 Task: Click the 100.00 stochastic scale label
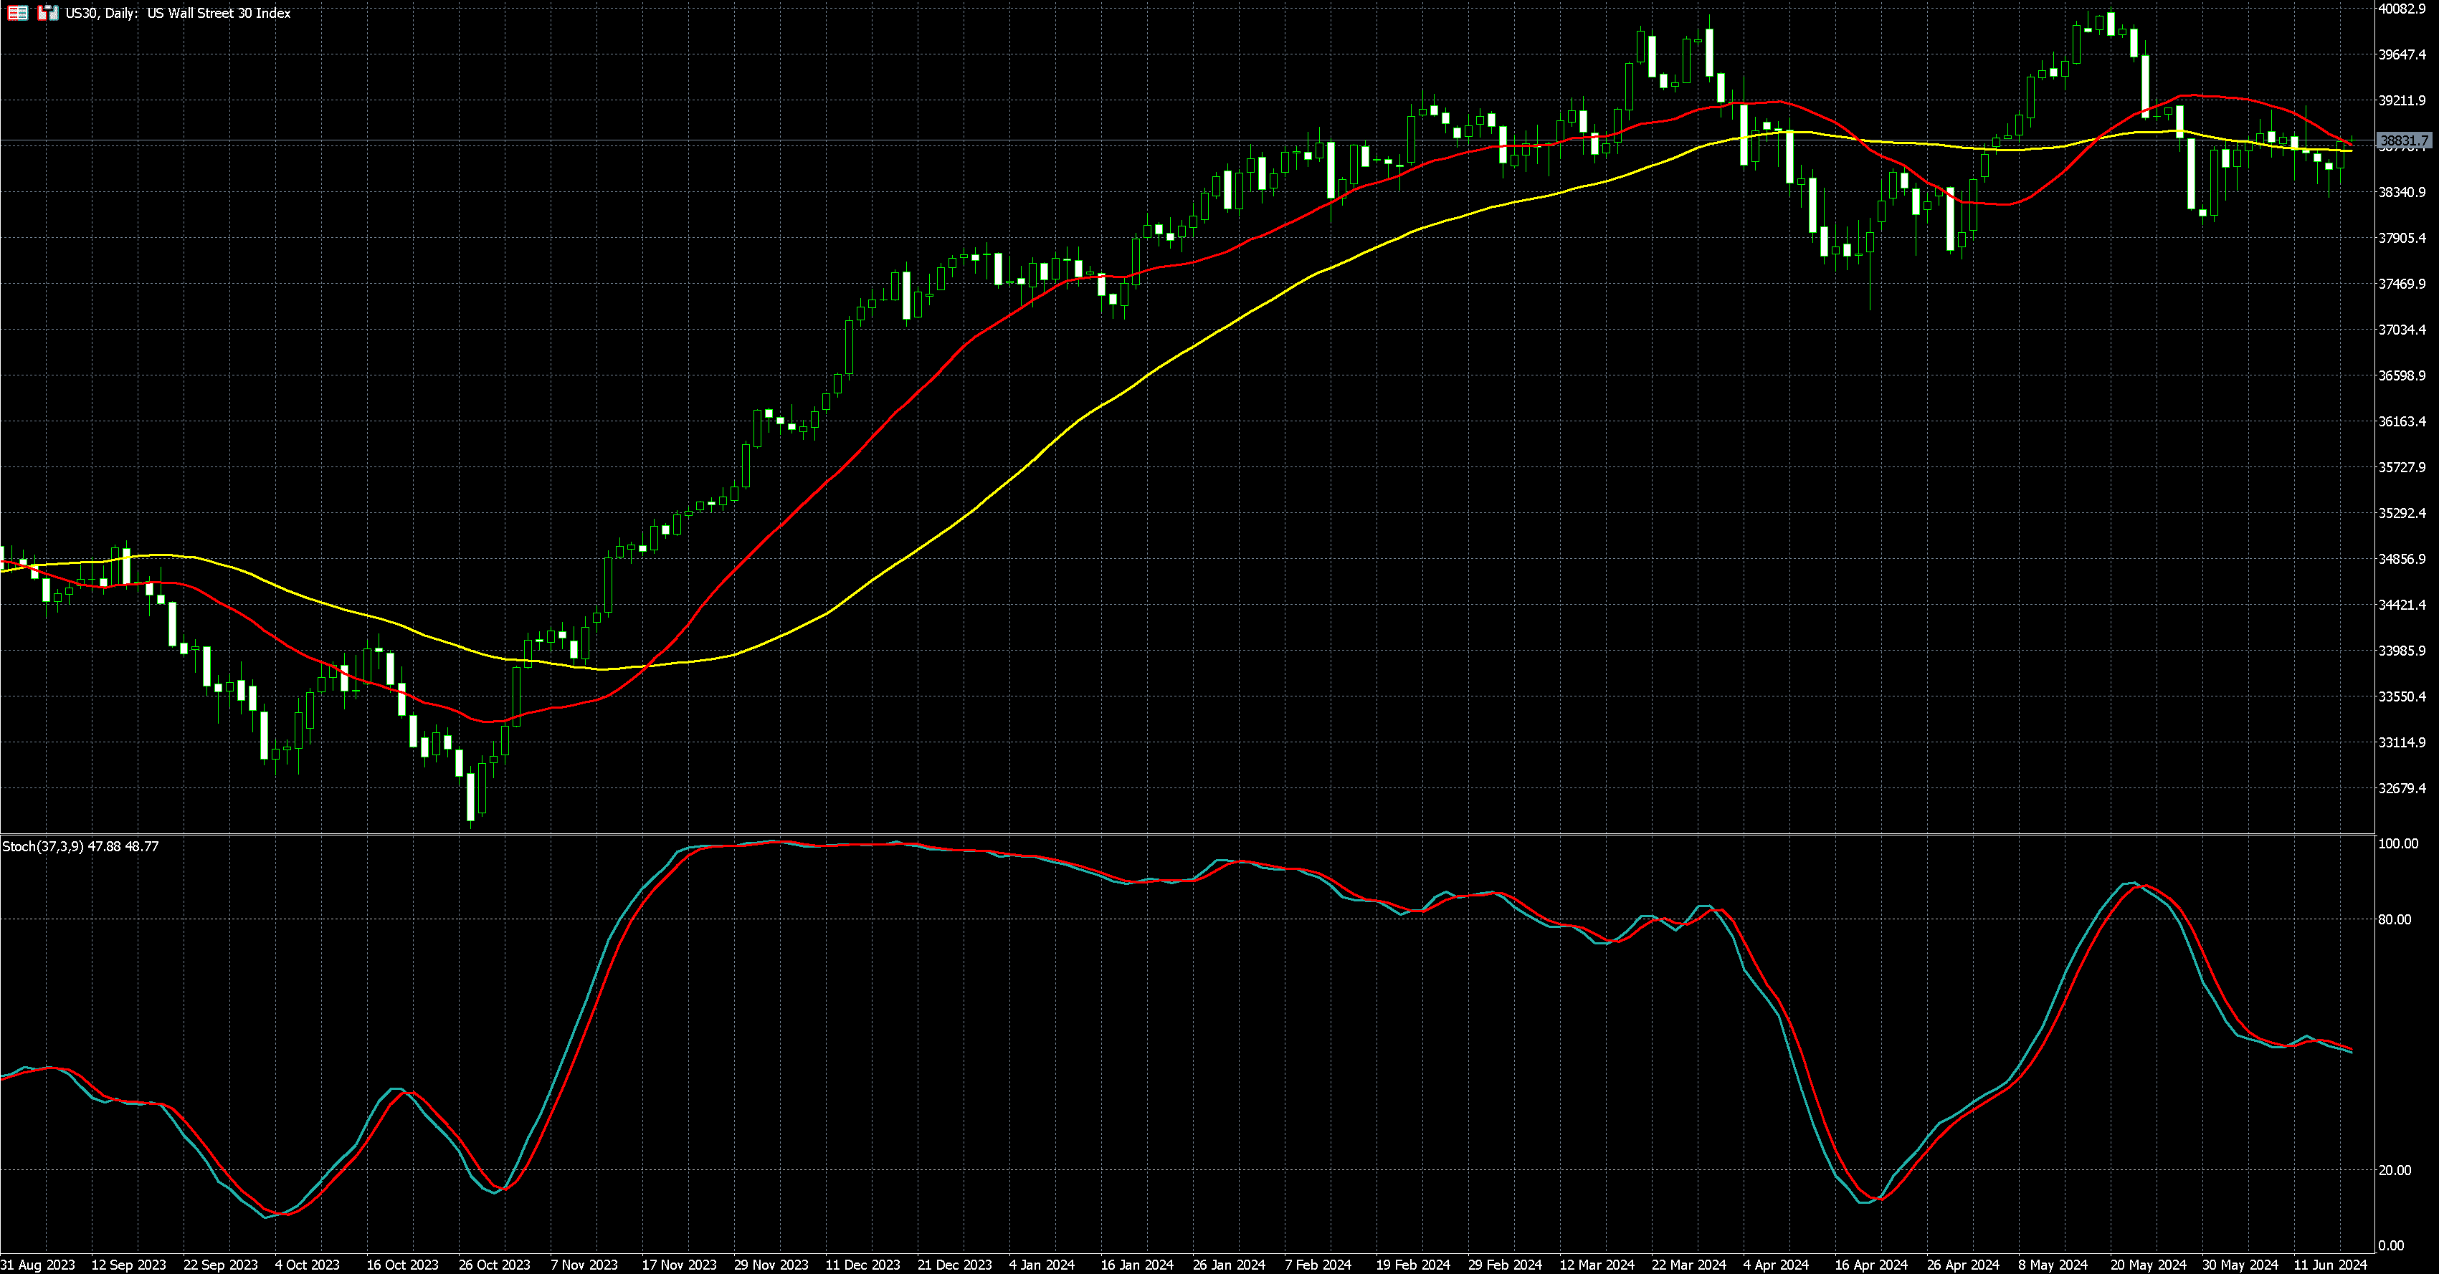2397,843
